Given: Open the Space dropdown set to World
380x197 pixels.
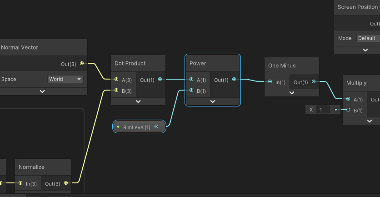Looking at the screenshot, I should coord(65,79).
